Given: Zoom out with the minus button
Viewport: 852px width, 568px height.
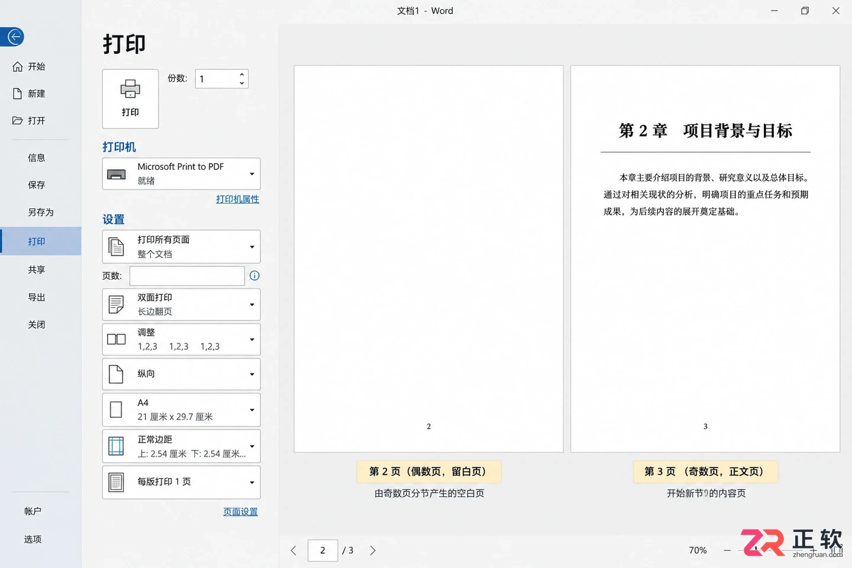Looking at the screenshot, I should tap(727, 550).
